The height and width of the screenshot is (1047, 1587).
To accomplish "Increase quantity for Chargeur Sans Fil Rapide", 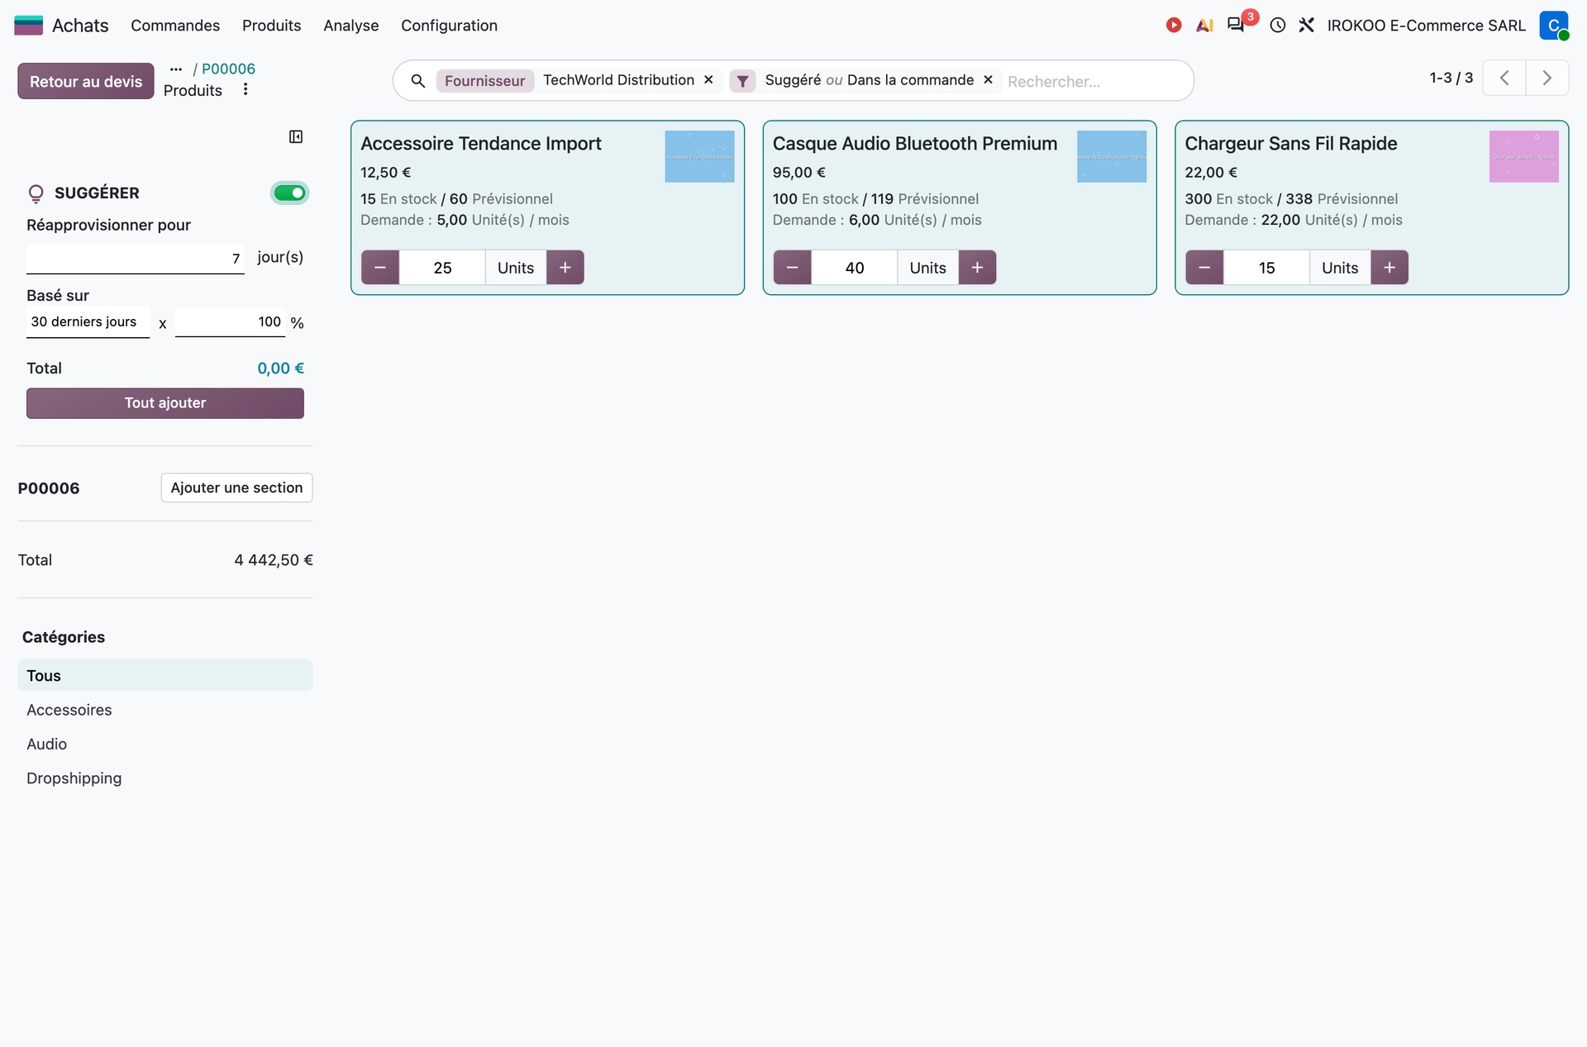I will (1389, 268).
